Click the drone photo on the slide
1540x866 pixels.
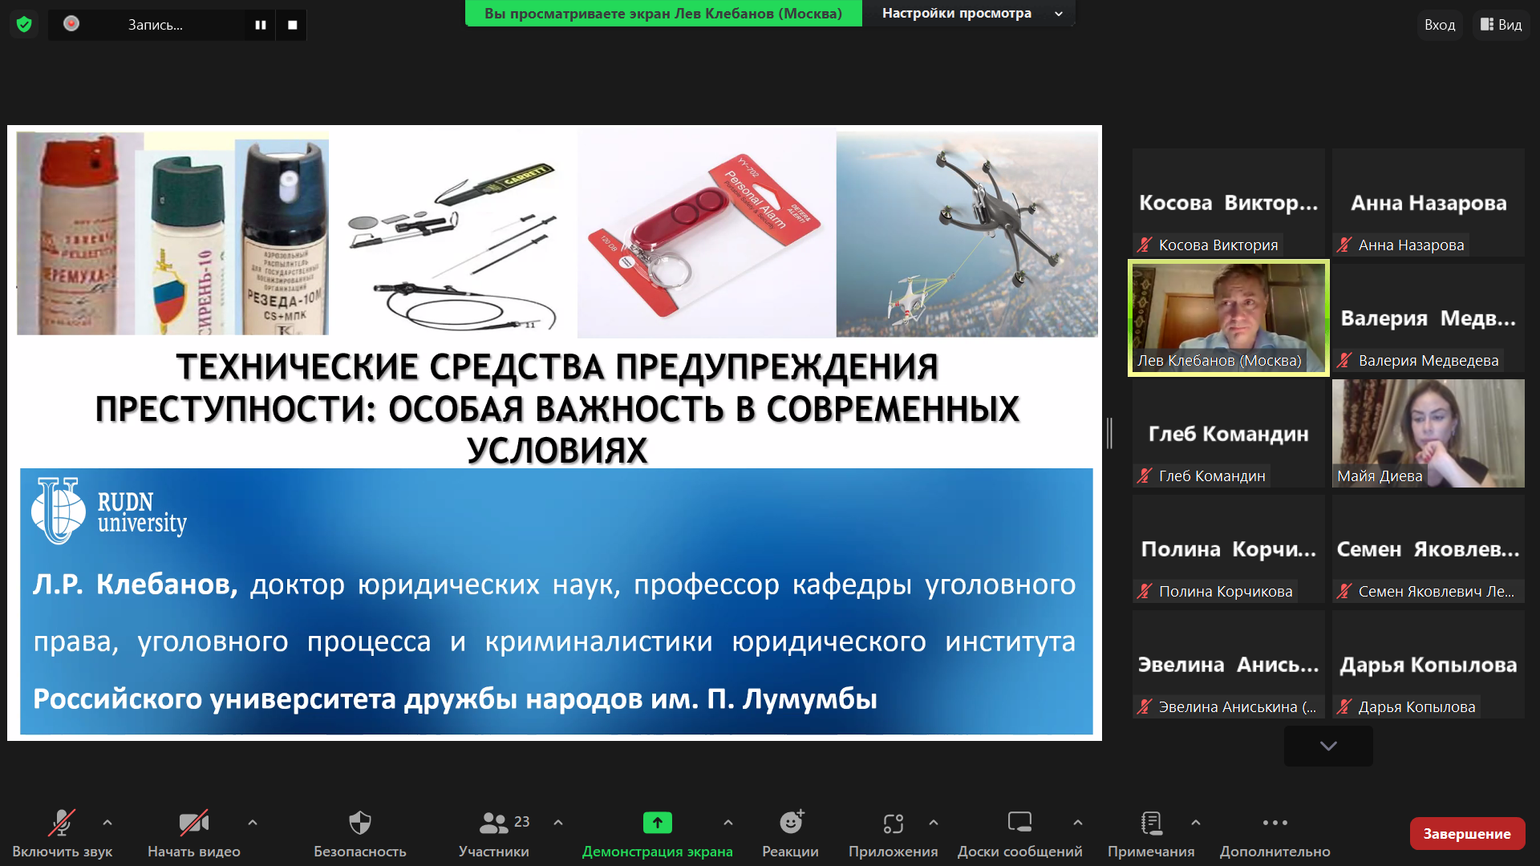(967, 234)
